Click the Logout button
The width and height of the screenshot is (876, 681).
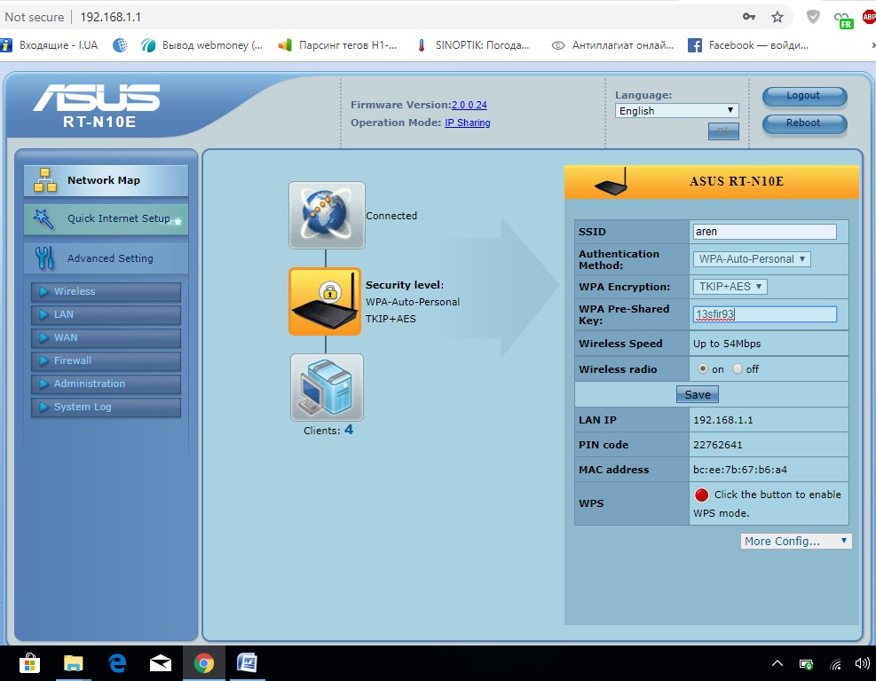pos(804,96)
